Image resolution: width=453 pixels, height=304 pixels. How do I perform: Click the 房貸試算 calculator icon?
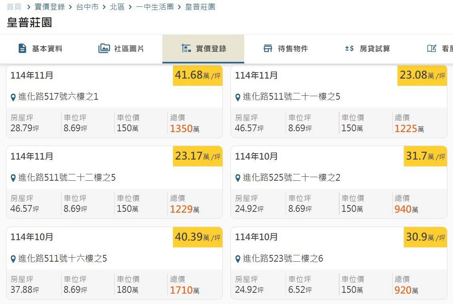(350, 49)
